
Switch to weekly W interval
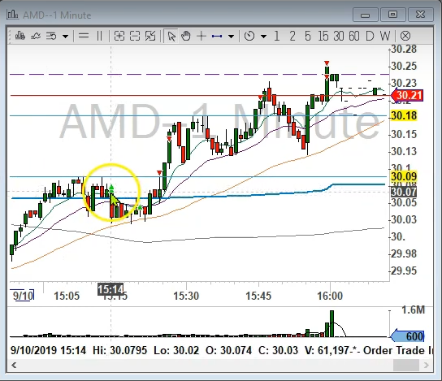385,36
